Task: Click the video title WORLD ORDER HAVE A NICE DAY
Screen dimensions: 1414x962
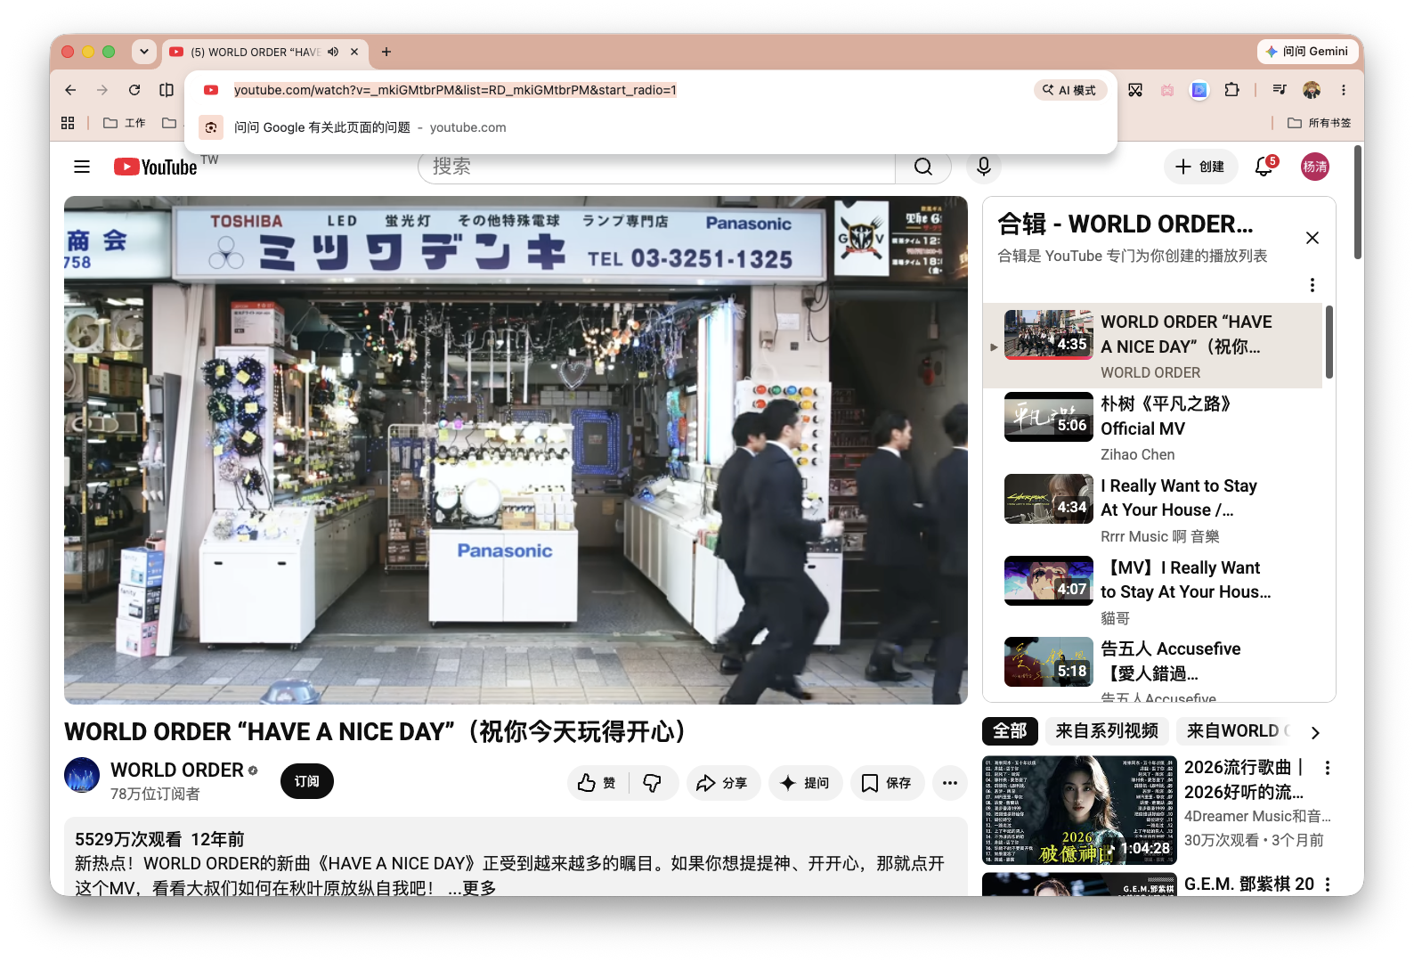Action: pos(378,732)
